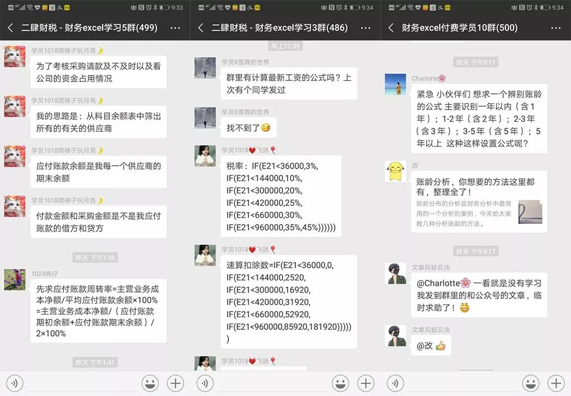Tap timestamp 昨天 下午1:36
Viewport: 571px width, 396px height.
[x=95, y=258]
